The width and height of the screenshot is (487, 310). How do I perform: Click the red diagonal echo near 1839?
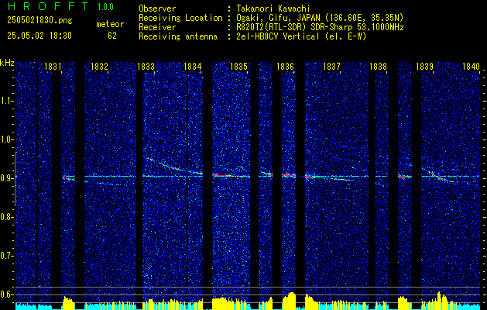[439, 177]
